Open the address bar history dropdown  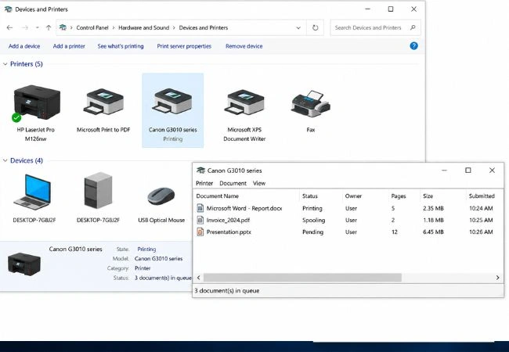coord(298,28)
